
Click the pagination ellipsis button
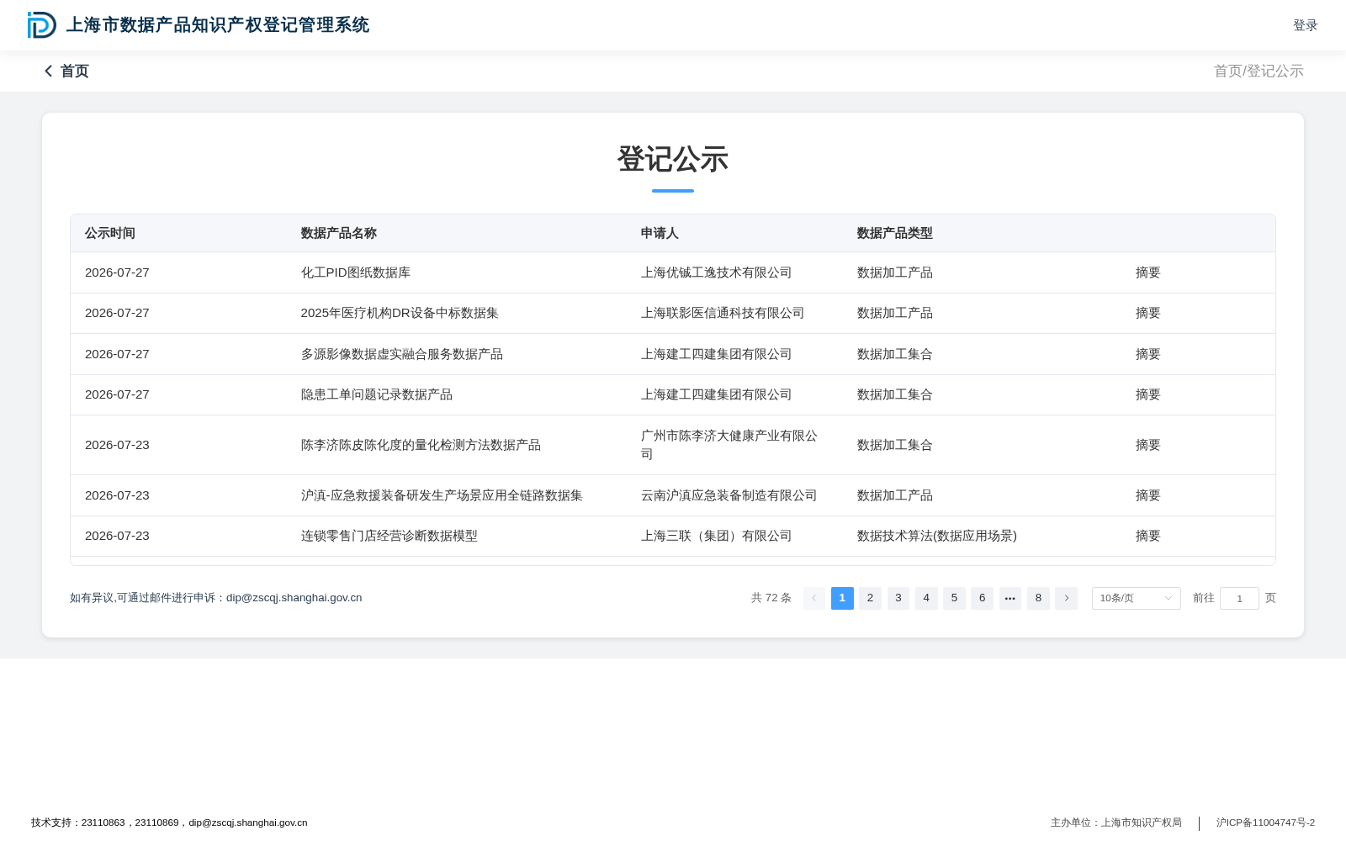(x=1010, y=598)
